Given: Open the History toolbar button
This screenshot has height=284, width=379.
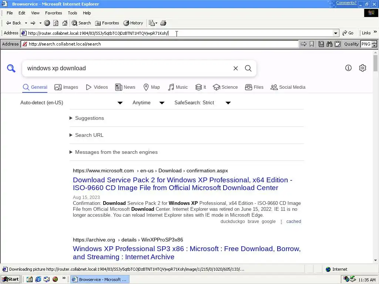Looking at the screenshot, I should (133, 23).
